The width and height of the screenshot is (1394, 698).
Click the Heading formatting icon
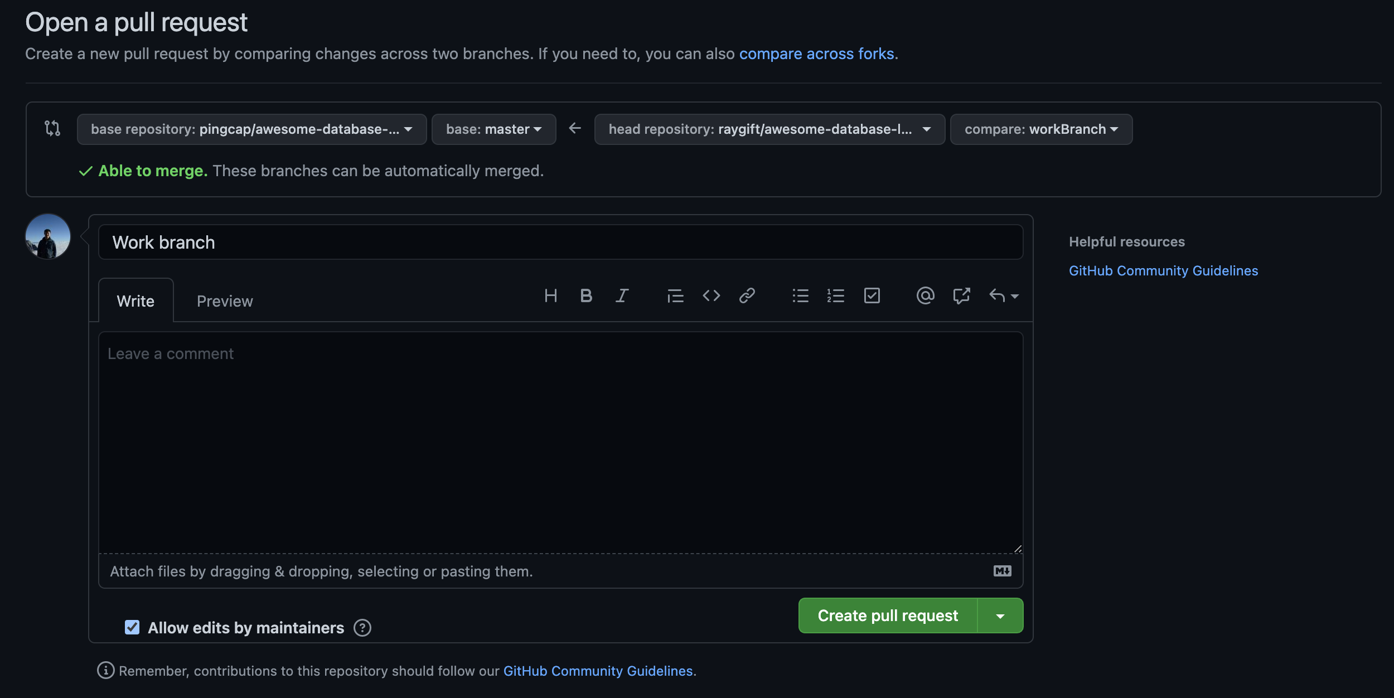550,295
